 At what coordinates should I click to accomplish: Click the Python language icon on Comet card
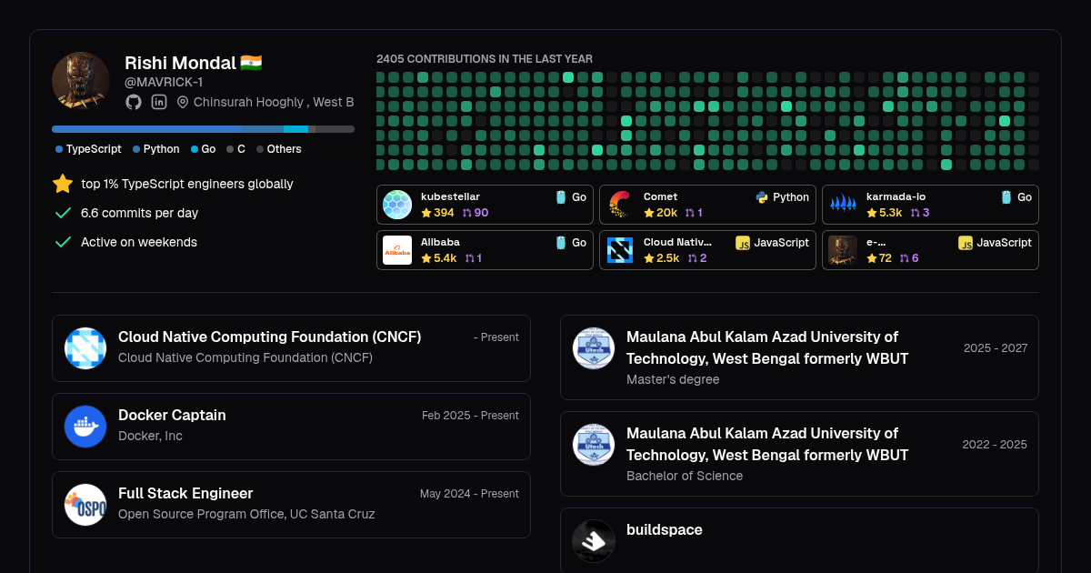click(763, 196)
